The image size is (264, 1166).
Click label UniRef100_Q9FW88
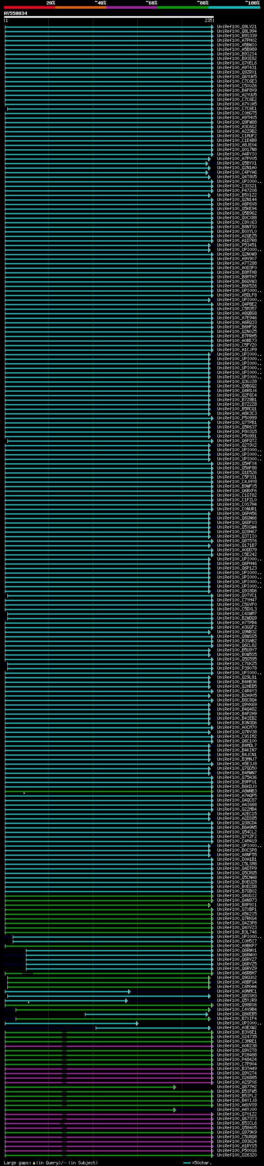tap(237, 122)
